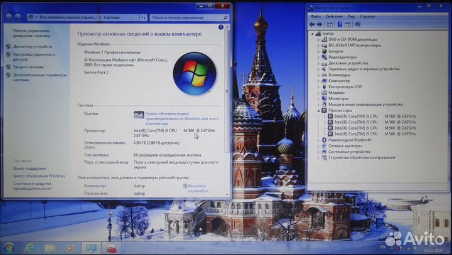Go back in Device Manager toolbar
Screen dimensions: 452x255
coord(311,24)
